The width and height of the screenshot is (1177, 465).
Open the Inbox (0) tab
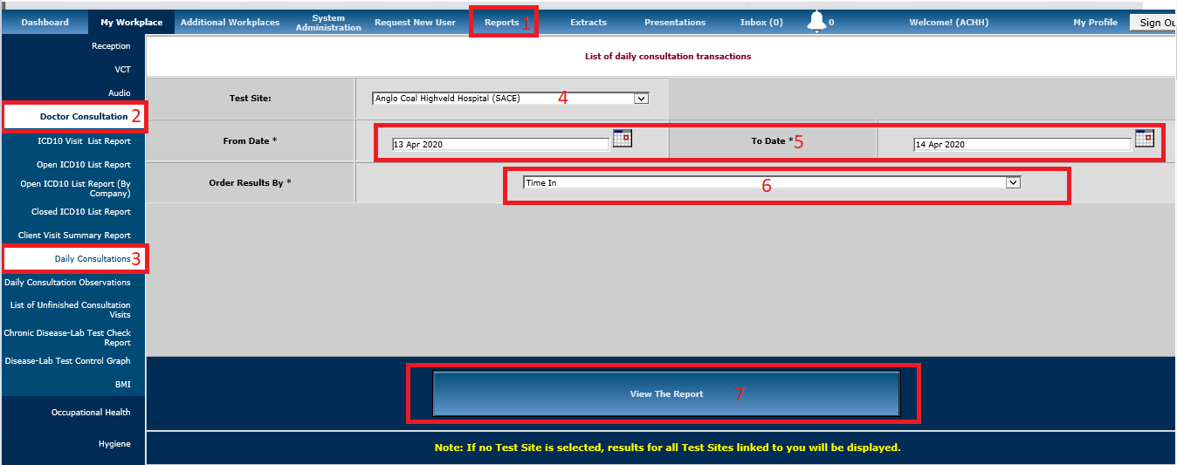coord(761,23)
